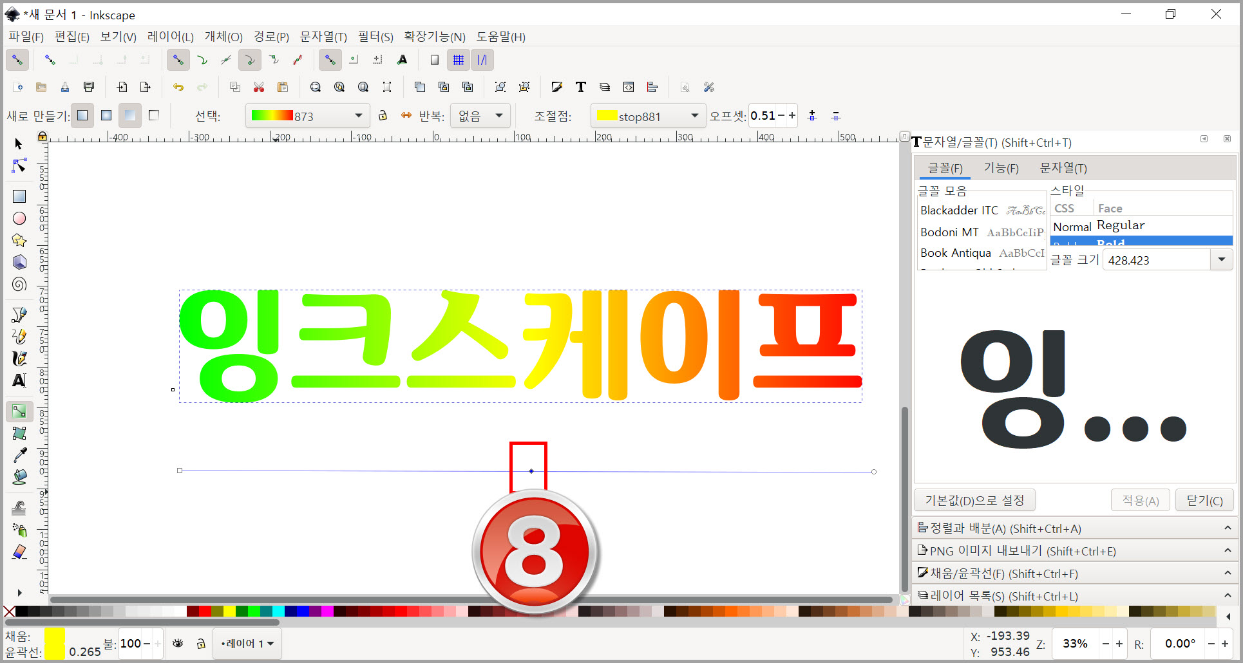
Task: Toggle snapping master enable button
Action: 17,60
